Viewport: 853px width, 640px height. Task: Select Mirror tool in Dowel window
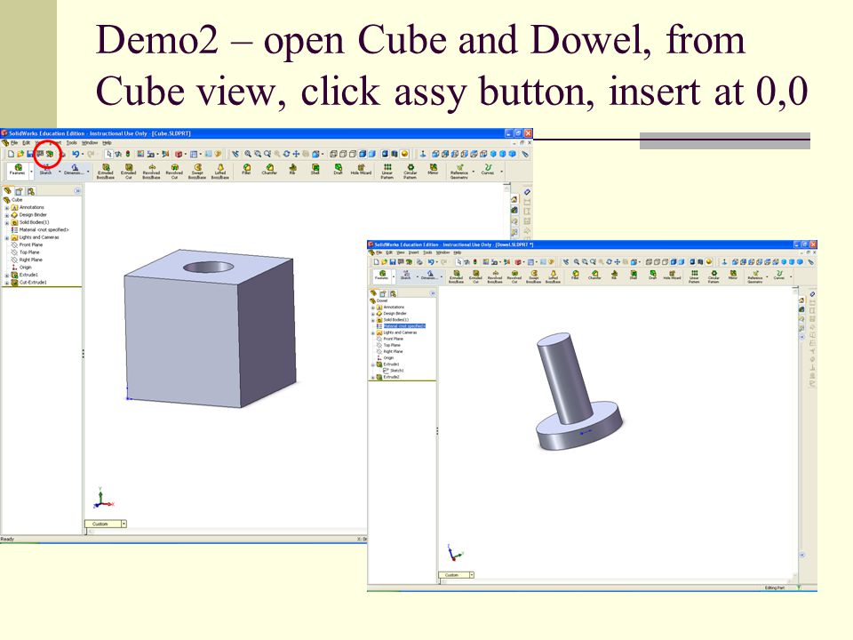point(733,275)
